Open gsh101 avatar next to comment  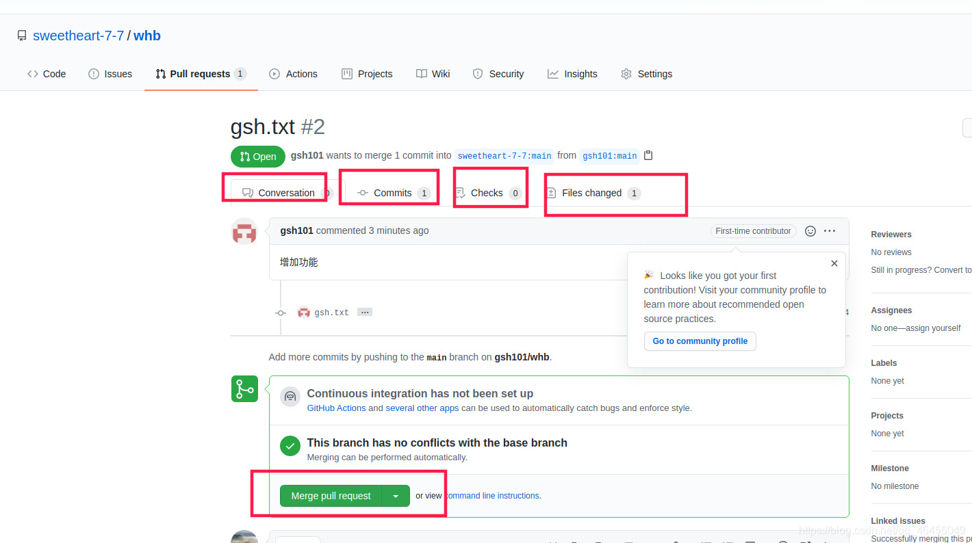point(244,231)
